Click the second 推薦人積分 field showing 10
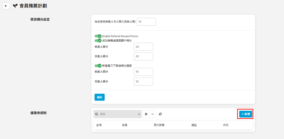Screen dimensions: 284x139 [143, 72]
